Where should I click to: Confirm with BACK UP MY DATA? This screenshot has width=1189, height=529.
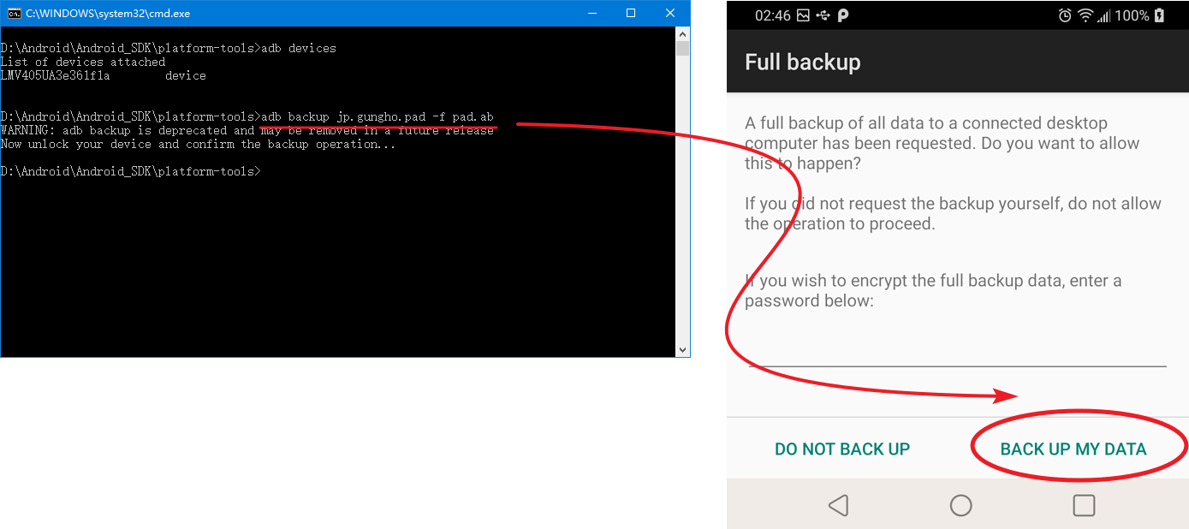[x=1073, y=449]
